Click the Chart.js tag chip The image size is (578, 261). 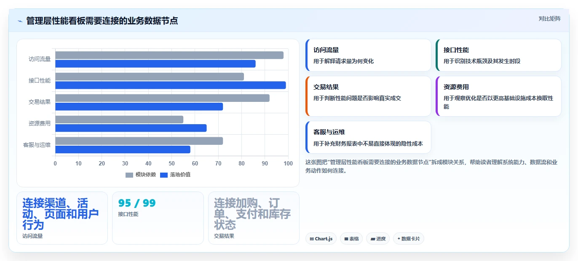pyautogui.click(x=321, y=239)
